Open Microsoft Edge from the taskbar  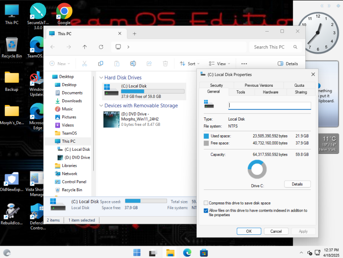[x=187, y=253]
